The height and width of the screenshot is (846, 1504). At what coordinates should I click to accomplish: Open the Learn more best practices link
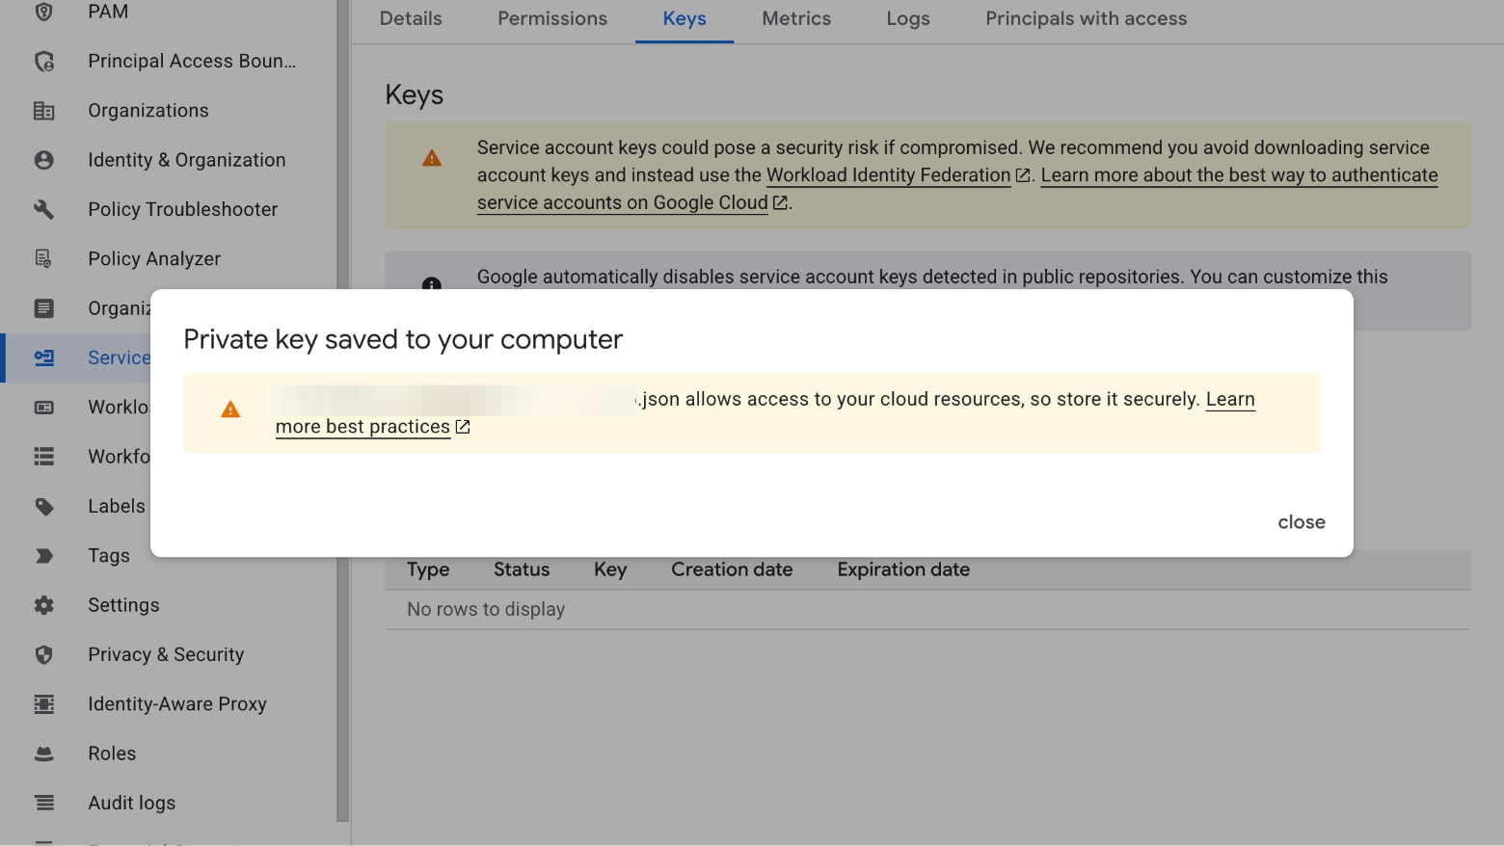(x=363, y=426)
